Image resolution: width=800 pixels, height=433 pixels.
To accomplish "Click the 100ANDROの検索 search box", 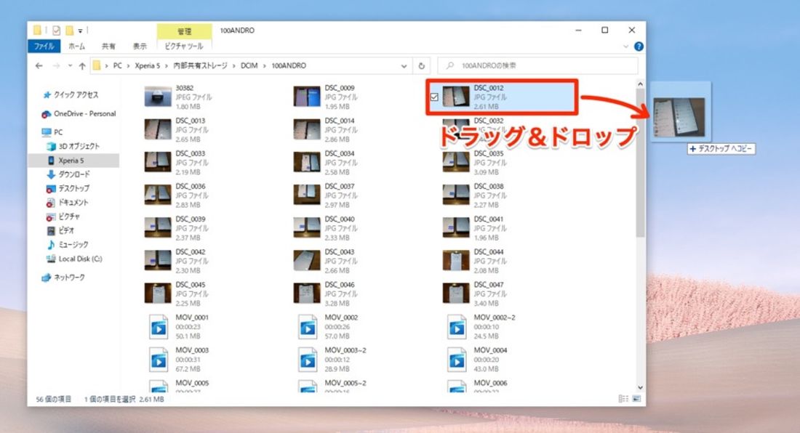I will (537, 65).
